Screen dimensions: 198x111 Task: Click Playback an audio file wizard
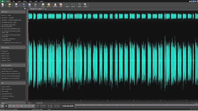pyautogui.click(x=7, y=69)
